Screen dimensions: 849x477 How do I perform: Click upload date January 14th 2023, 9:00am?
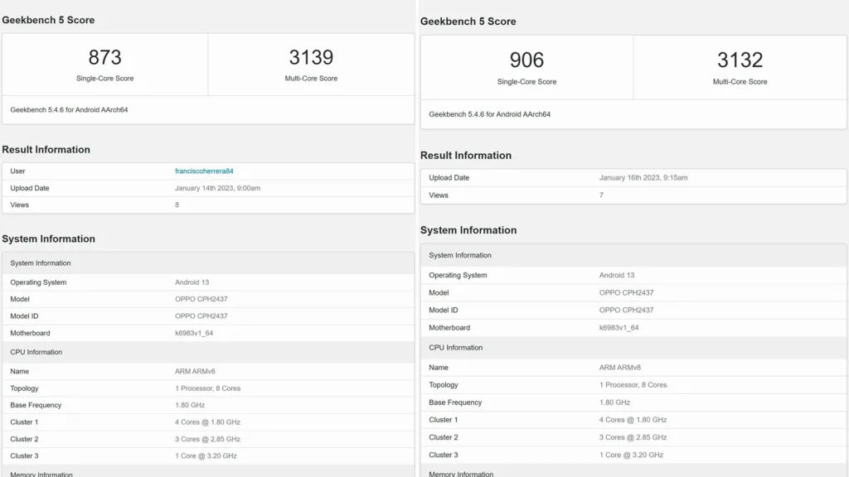(x=218, y=188)
